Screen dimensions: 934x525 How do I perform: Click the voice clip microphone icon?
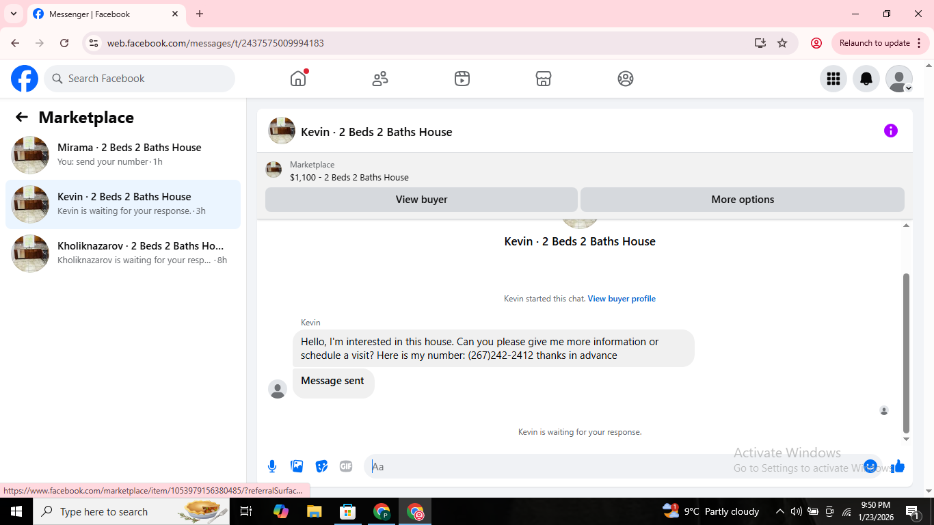point(272,466)
